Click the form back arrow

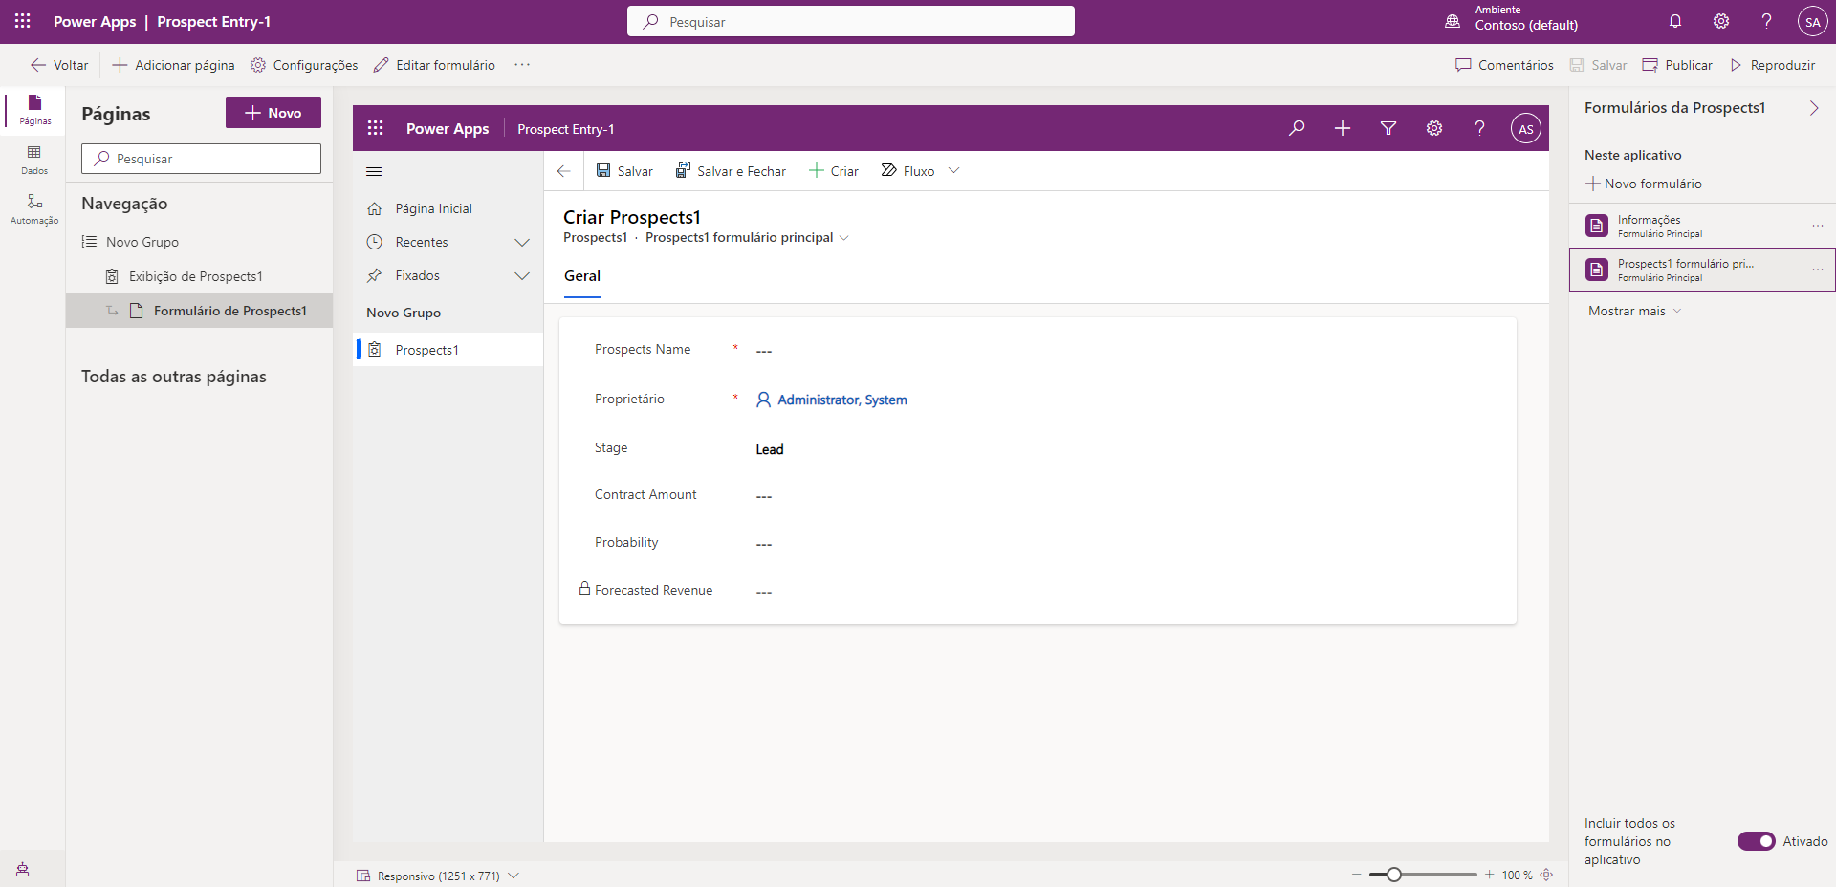564,171
